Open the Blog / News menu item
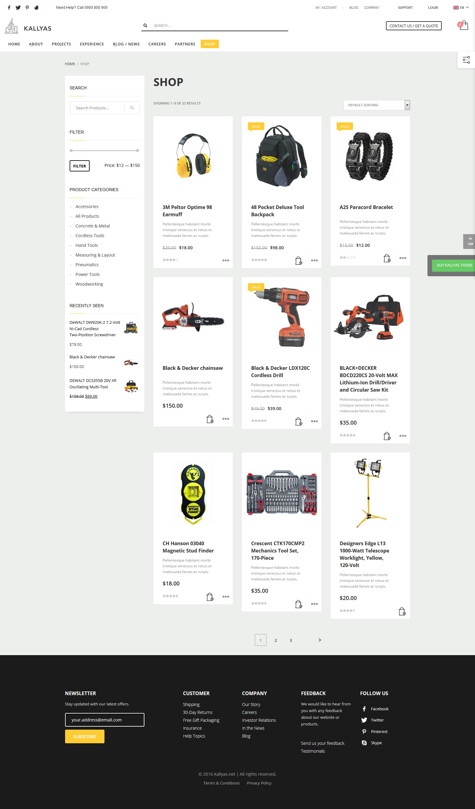Screen dimensions: 475x809 tap(126, 44)
